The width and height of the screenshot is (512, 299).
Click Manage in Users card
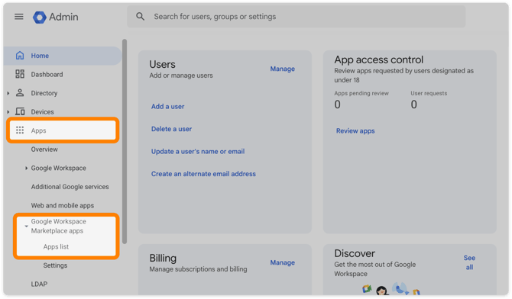(x=283, y=69)
